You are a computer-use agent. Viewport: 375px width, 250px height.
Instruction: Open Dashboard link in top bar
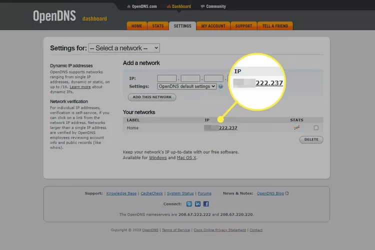(x=179, y=6)
